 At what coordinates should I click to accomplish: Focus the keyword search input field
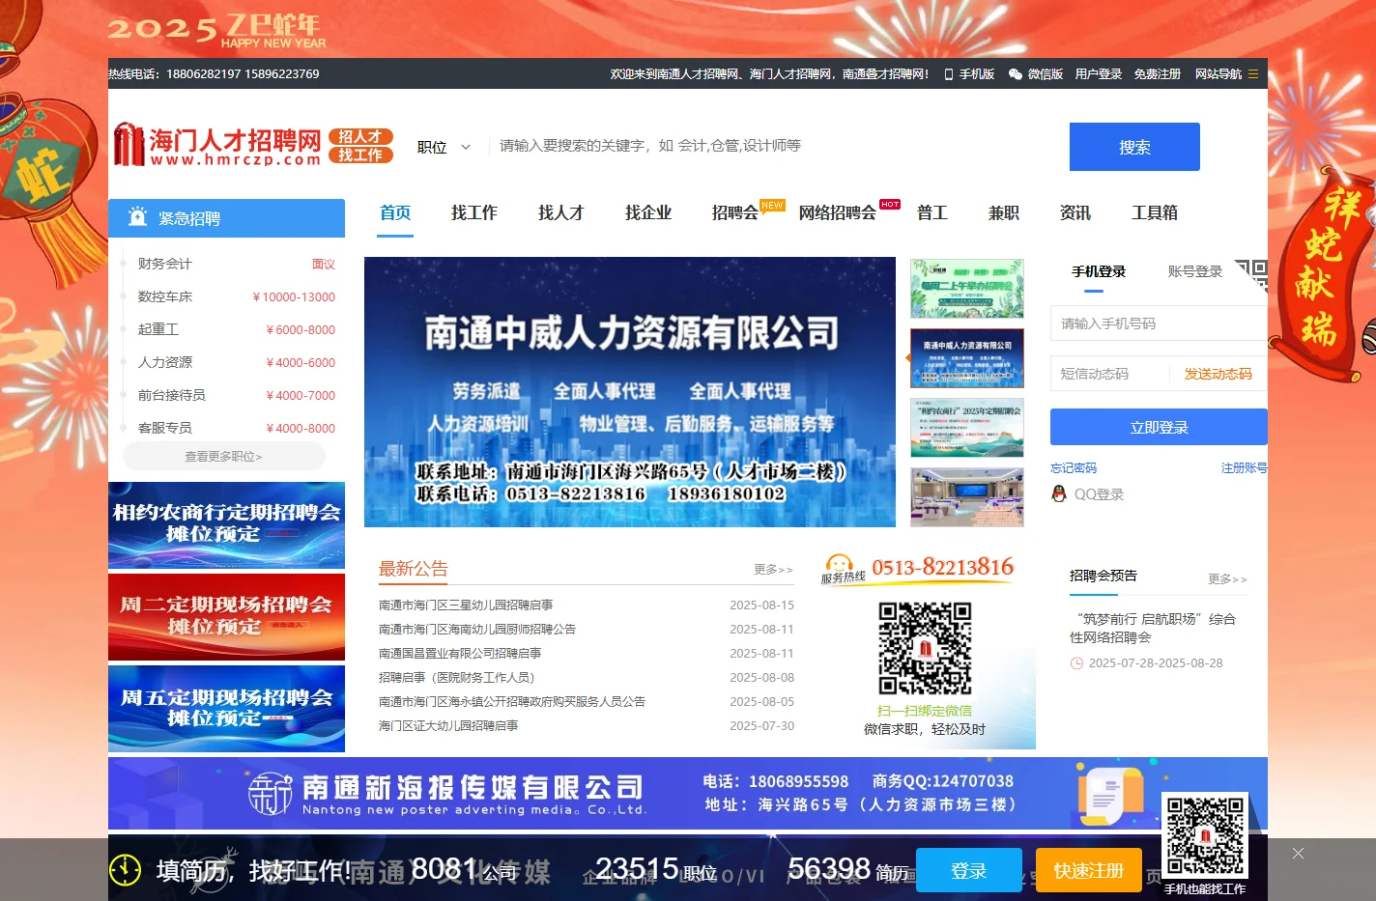tap(773, 146)
